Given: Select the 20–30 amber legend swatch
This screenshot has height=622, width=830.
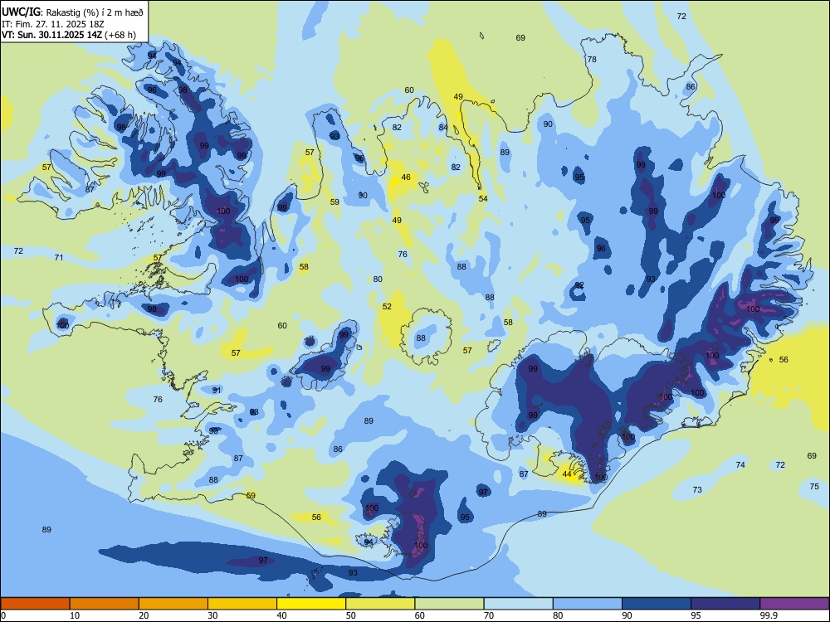Looking at the screenshot, I should coord(173,604).
